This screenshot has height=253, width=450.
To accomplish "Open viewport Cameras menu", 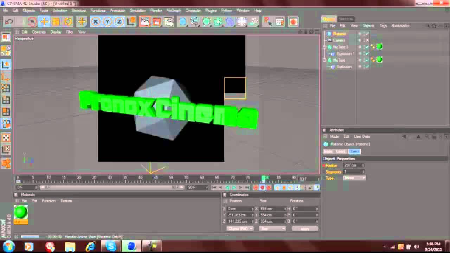I will pyautogui.click(x=39, y=32).
